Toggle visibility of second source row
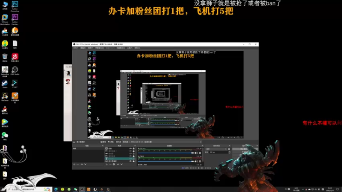Screen dimensions: 342x192 (130, 151)
